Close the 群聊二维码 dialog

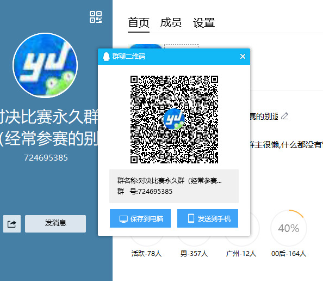243,56
